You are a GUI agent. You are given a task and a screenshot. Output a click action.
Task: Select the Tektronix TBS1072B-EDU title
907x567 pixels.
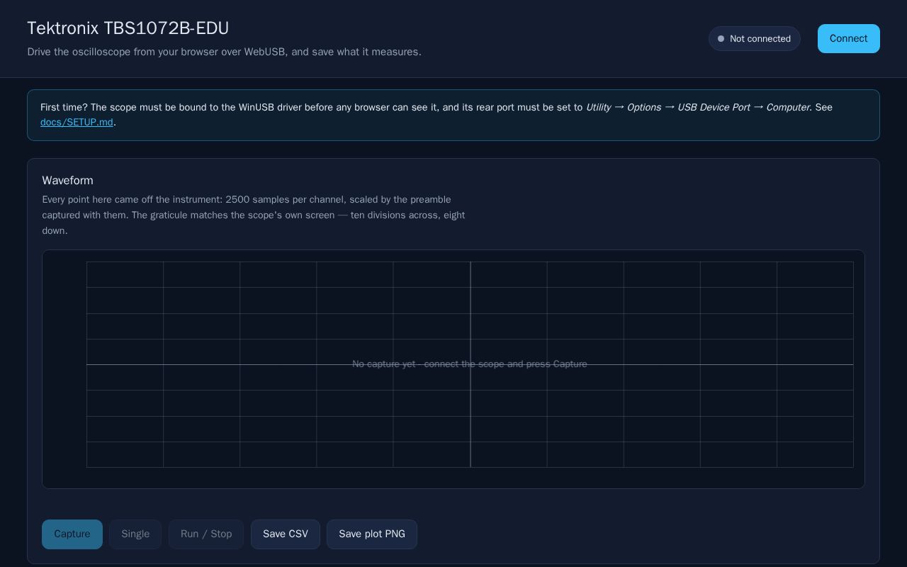128,28
